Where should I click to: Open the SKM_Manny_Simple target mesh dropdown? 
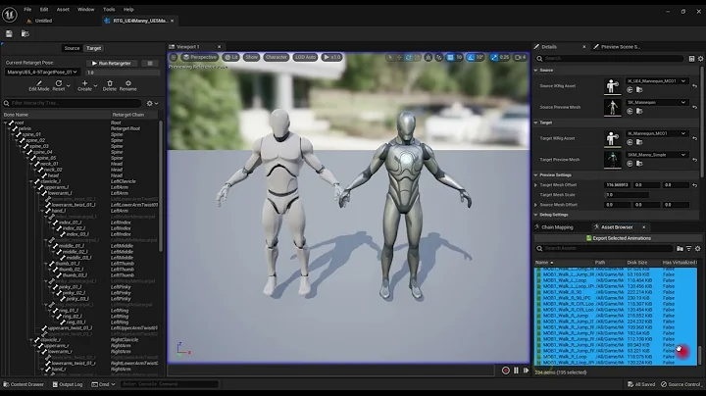click(656, 154)
